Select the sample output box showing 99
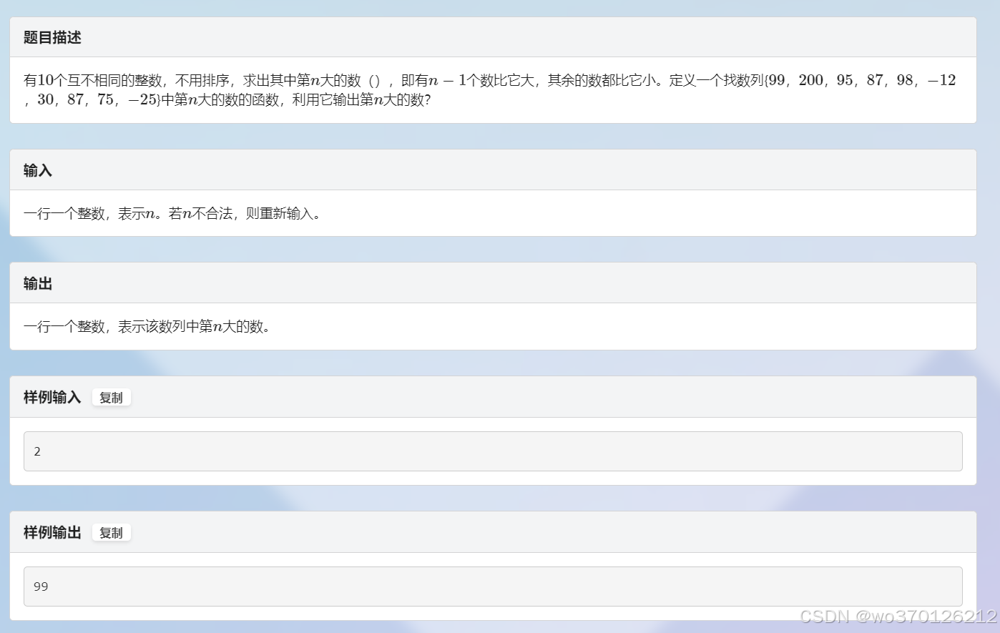The height and width of the screenshot is (633, 1000). click(494, 586)
